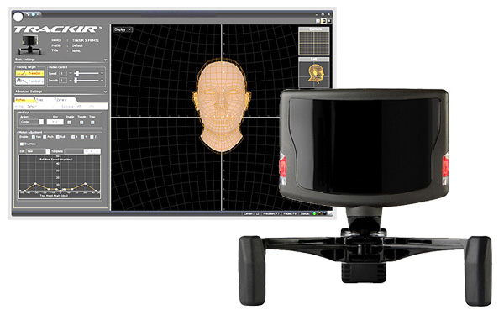Uncheck the Z axis checkbox
The height and width of the screenshot is (315, 504).
[92, 137]
